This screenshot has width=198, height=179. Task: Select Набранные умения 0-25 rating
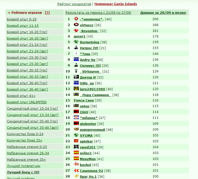coord(27,147)
